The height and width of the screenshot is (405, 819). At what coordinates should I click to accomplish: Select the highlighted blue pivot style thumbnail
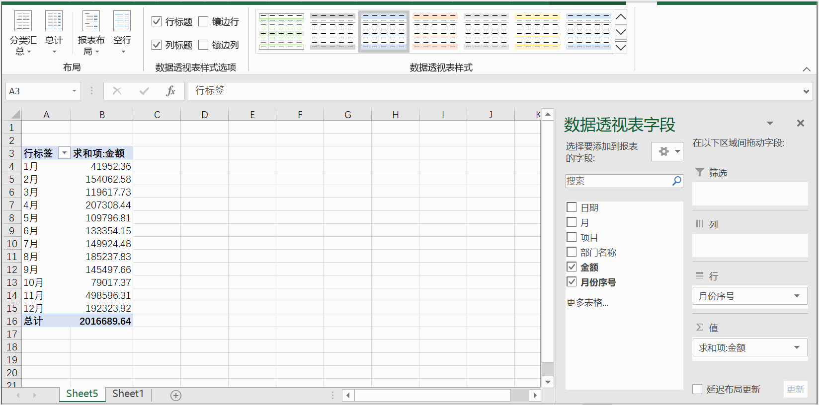tap(384, 31)
